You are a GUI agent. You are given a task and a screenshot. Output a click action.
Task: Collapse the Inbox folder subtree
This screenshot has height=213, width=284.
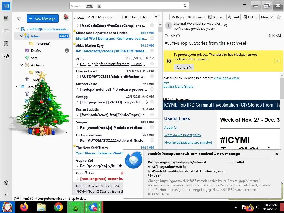tap(22, 36)
